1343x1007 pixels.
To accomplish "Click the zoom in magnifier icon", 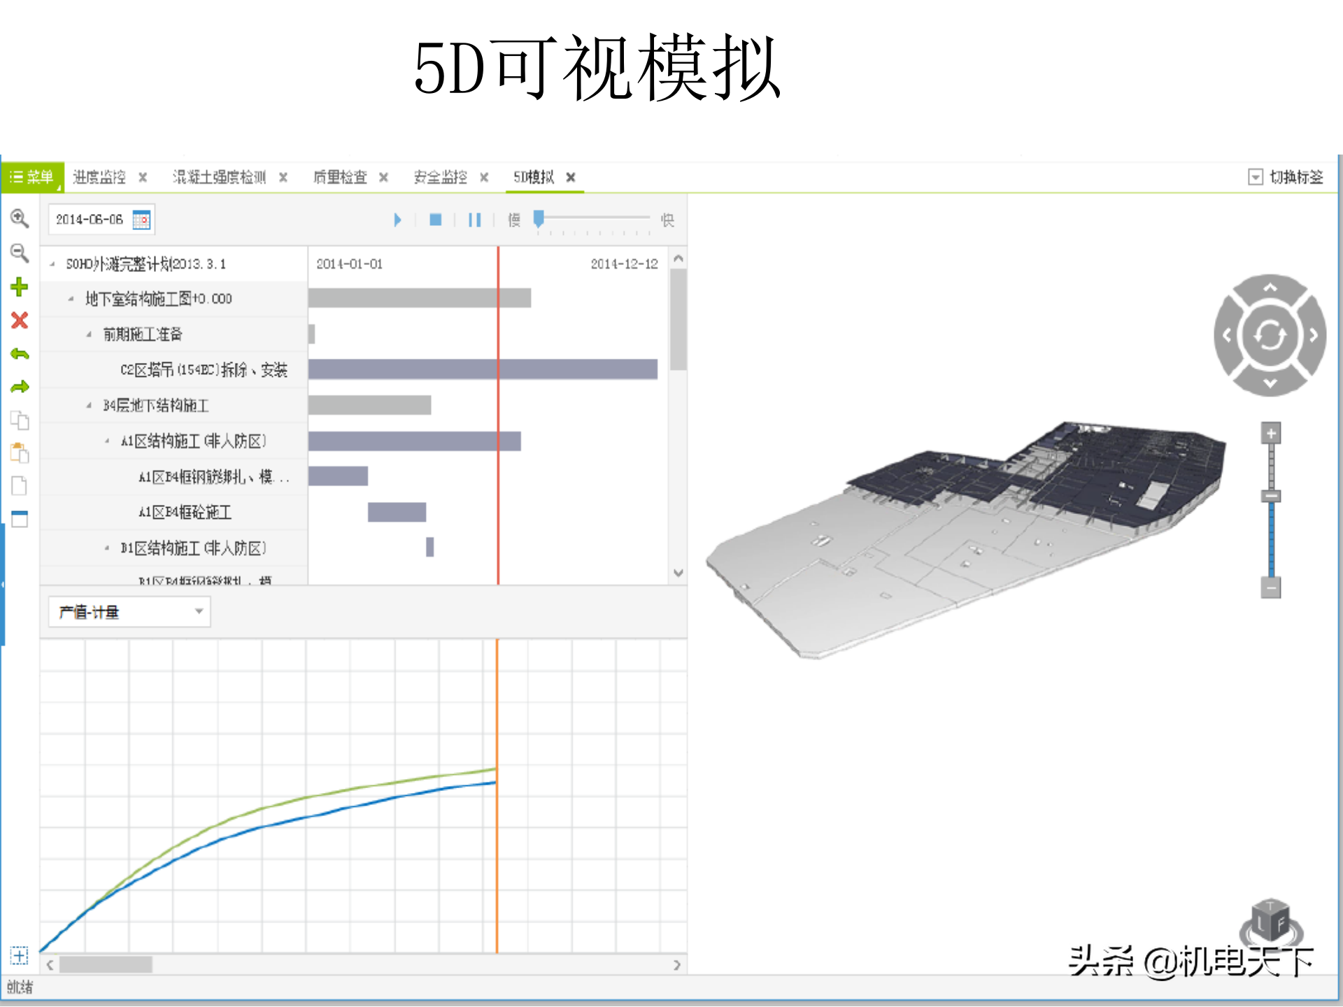I will coord(19,219).
